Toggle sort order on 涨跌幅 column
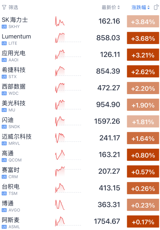Screen dimensions: 160x230 [x=140, y=7]
